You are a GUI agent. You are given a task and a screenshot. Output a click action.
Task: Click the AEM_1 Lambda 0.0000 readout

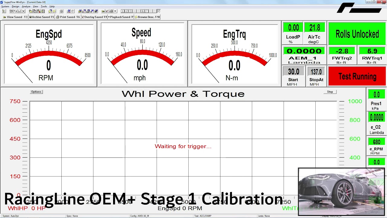[x=304, y=55]
